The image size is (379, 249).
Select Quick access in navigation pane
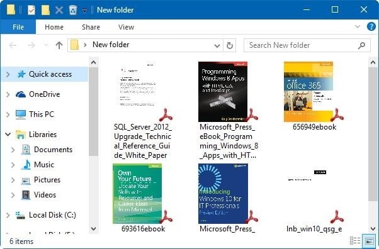point(50,74)
